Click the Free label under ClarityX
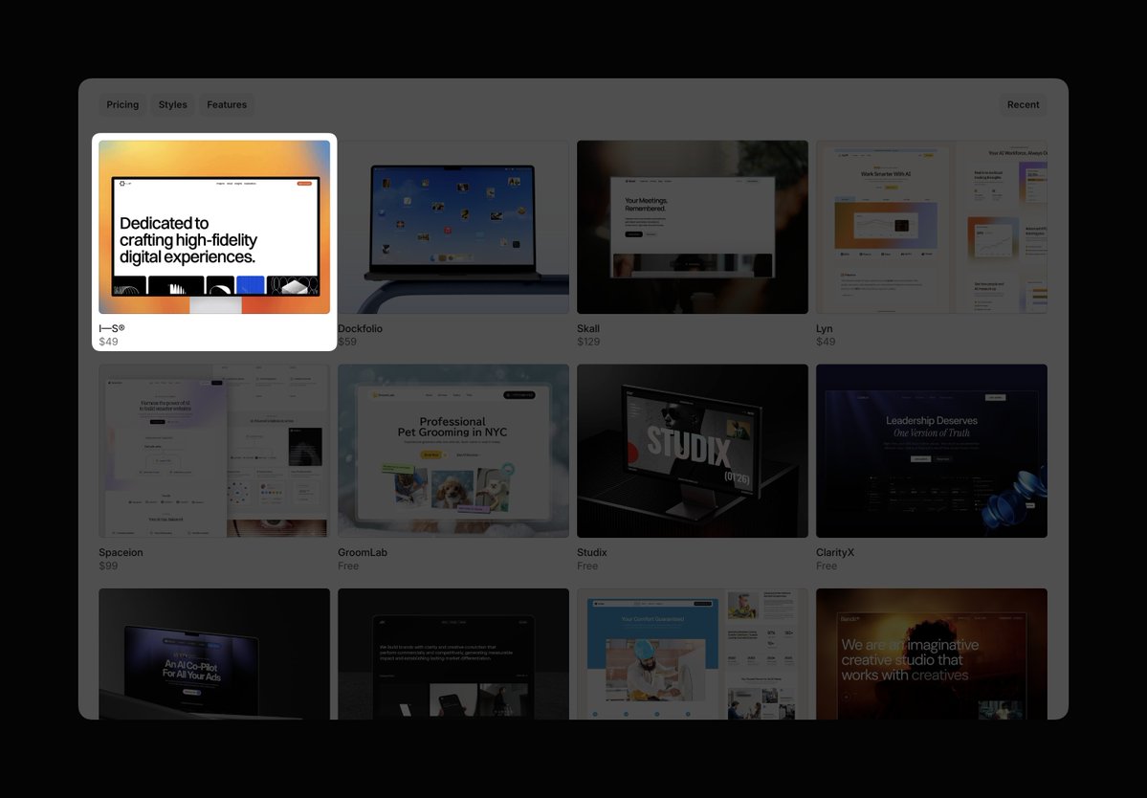1147x798 pixels. pyautogui.click(x=827, y=565)
